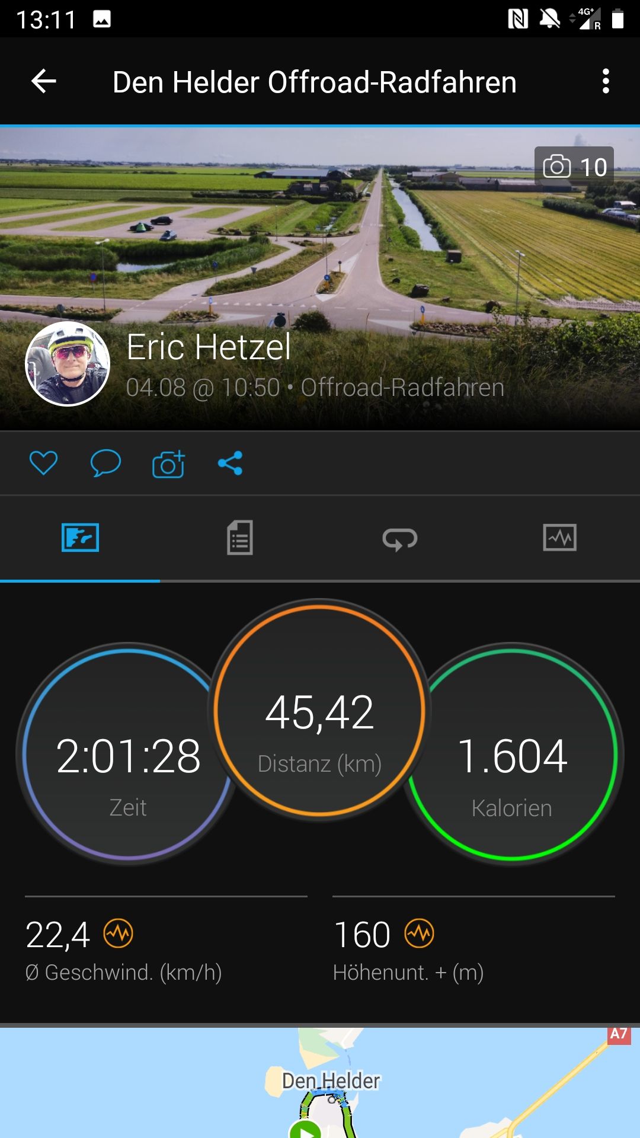Like the activity with heart icon
Viewport: 640px width, 1138px height.
point(43,463)
